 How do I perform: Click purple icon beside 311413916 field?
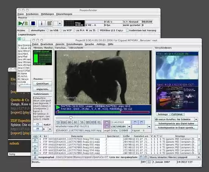click(107, 122)
